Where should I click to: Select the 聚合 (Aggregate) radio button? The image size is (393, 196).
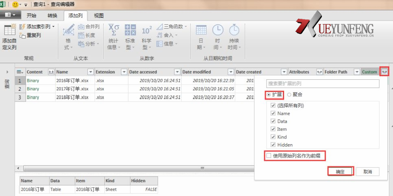click(x=289, y=94)
